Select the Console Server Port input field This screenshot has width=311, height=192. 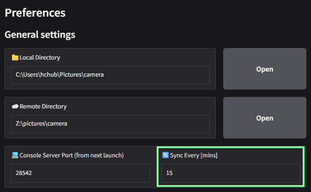coord(80,173)
